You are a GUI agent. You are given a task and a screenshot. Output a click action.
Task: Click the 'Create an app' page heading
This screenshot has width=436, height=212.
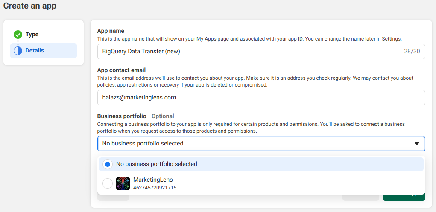30,6
